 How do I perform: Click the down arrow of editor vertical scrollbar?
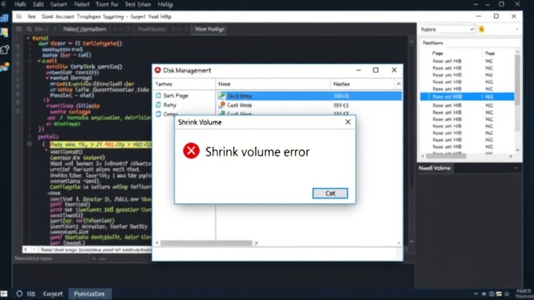[x=411, y=242]
